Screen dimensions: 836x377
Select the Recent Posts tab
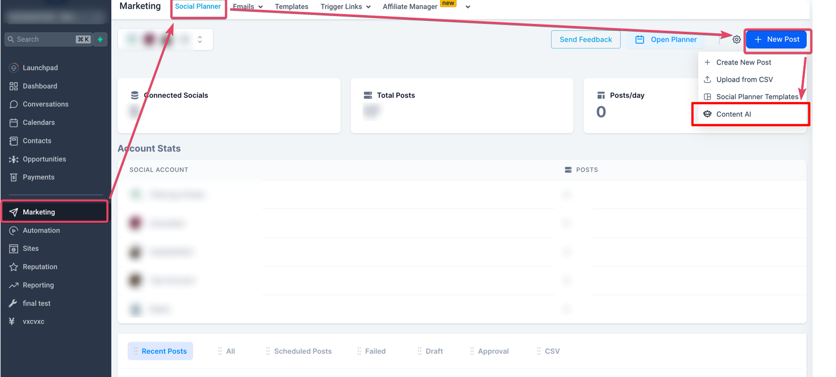point(160,351)
